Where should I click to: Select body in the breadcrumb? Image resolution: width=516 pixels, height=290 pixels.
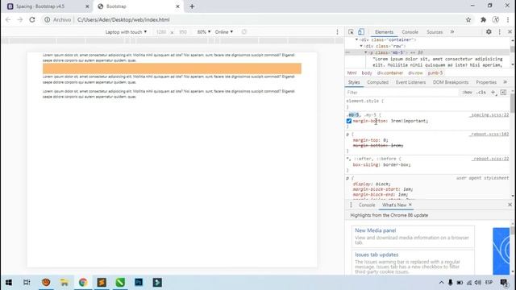tap(367, 73)
